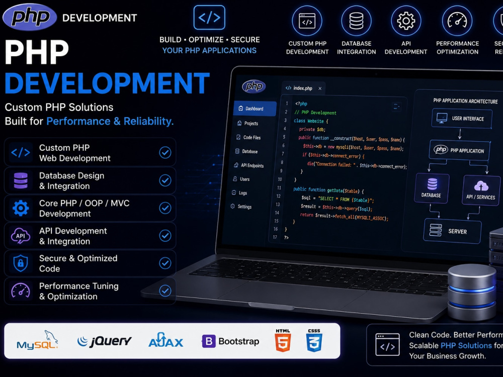Open Code Files in the laptop sidebar
This screenshot has height=377, width=503.
(x=248, y=138)
